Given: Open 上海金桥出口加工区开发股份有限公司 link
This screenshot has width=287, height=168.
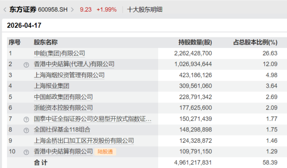Looking at the screenshot, I should 84,141.
